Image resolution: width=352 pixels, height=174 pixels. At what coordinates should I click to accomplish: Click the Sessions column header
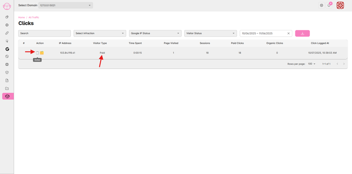coord(205,43)
